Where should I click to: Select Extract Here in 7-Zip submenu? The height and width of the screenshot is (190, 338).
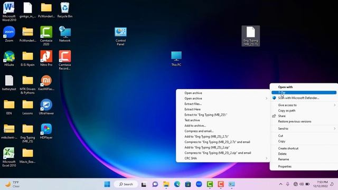point(223,109)
